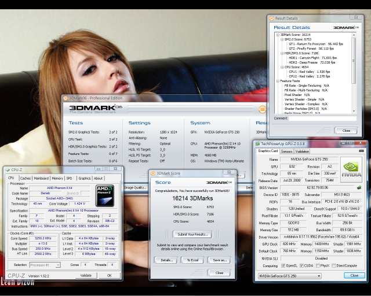Click the 3DMark06 main window title icon
Screen dimensions: 371x296
pyautogui.click(x=66, y=98)
